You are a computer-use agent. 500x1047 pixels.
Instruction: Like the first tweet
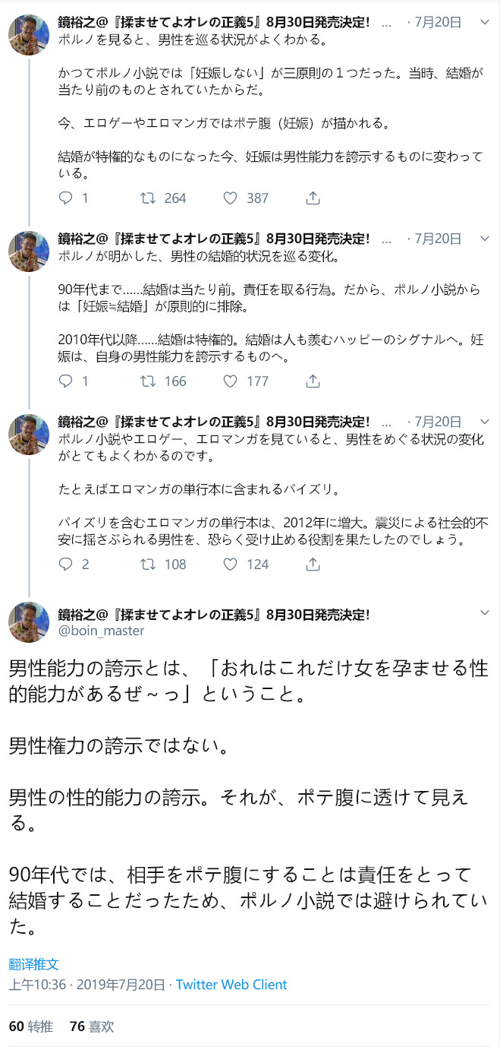click(231, 198)
